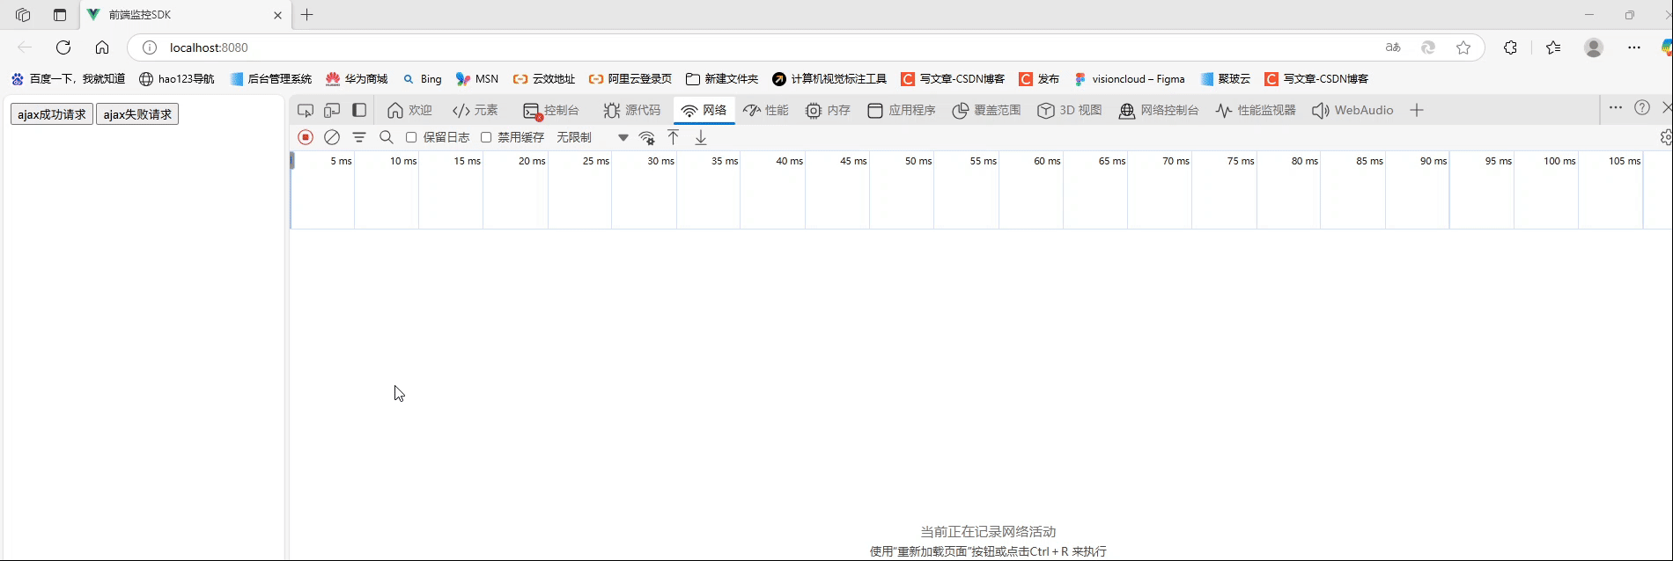Go to browser home page icon

click(x=102, y=47)
